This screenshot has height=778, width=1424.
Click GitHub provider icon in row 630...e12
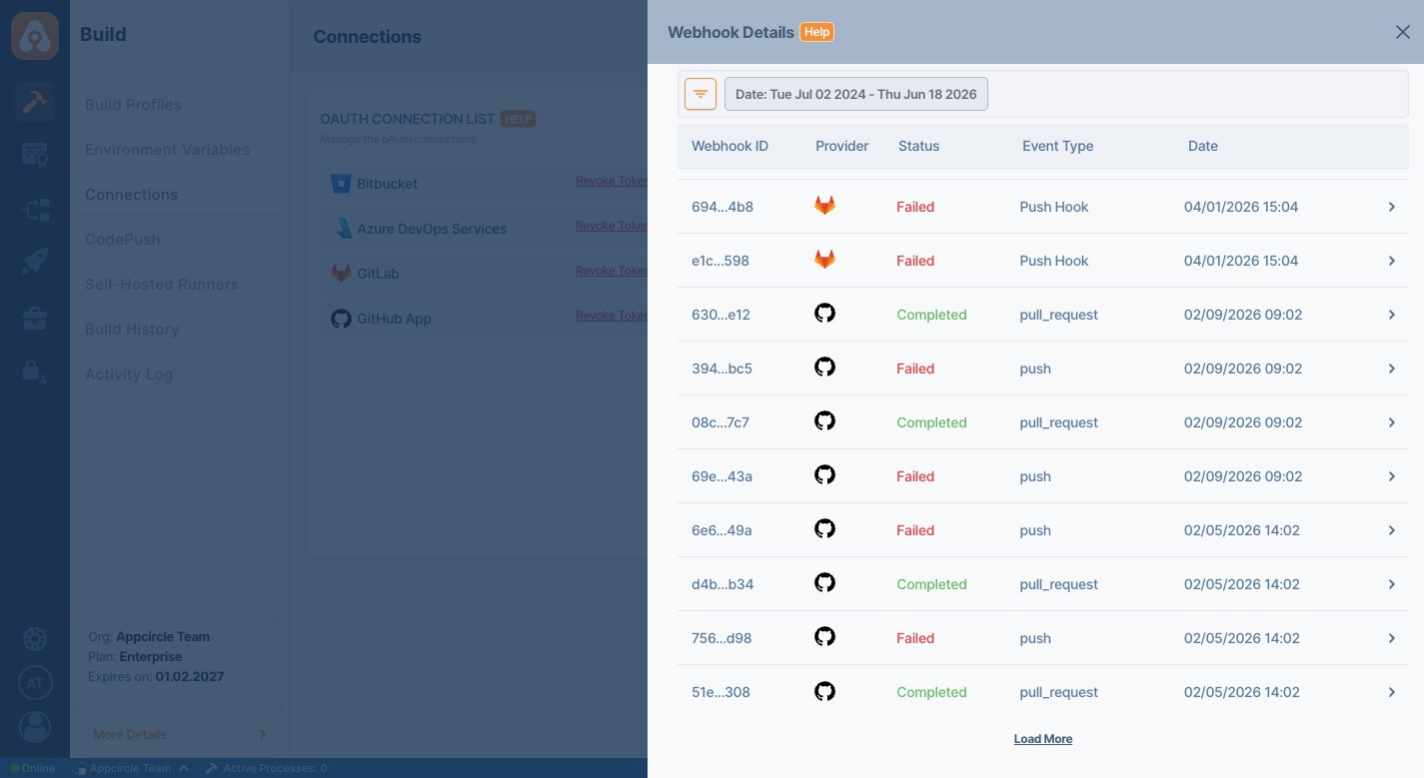[824, 314]
